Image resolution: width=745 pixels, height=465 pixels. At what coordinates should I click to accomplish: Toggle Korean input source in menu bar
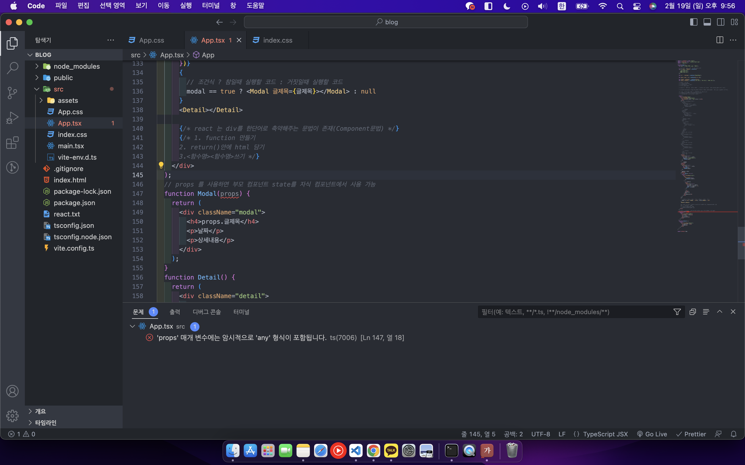coord(562,6)
